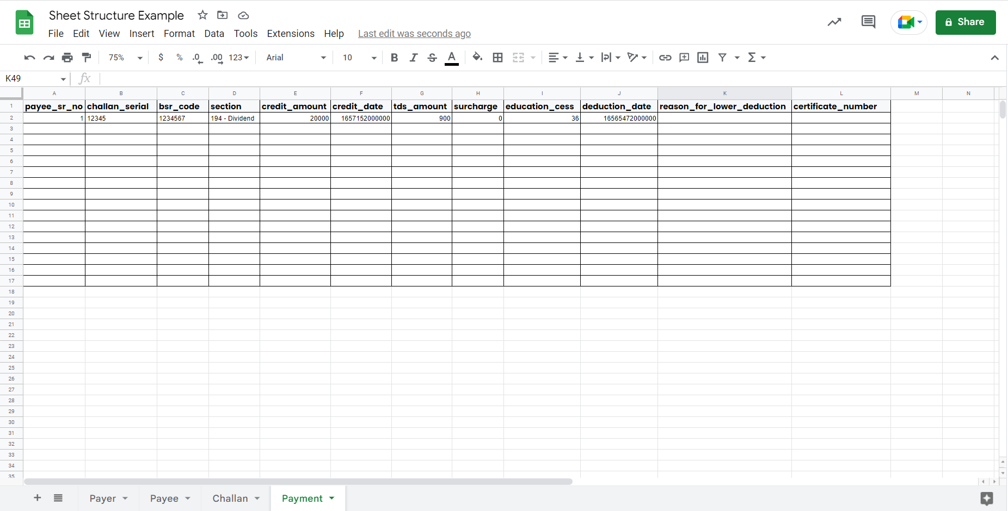Screen dimensions: 1008x511
Task: Go to the Google Sheets home icon
Action: (x=24, y=23)
